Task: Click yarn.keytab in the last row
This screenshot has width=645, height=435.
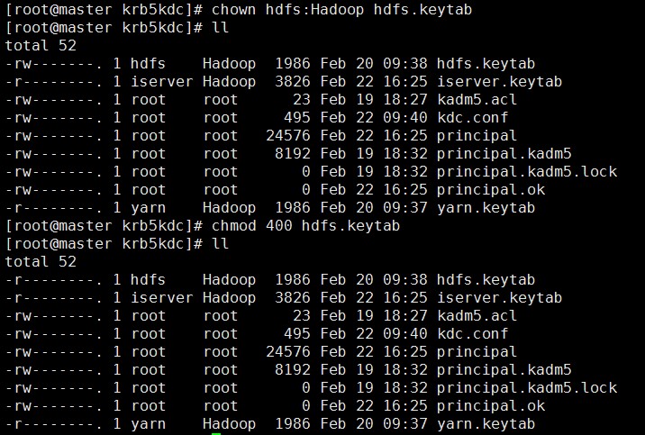Action: pos(486,424)
